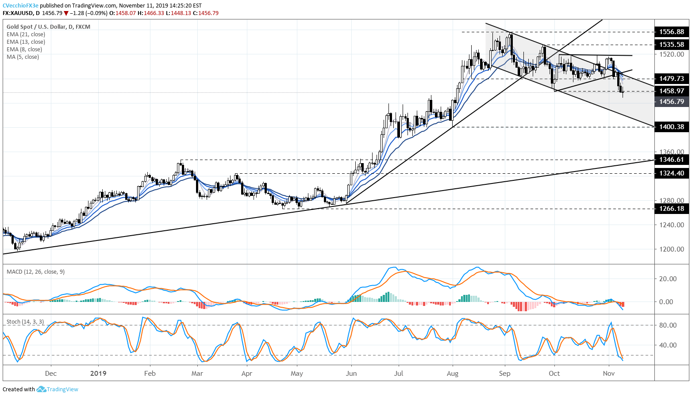692x397 pixels.
Task: Click the Stoch (14, 3, 3) label
Action: (x=25, y=322)
